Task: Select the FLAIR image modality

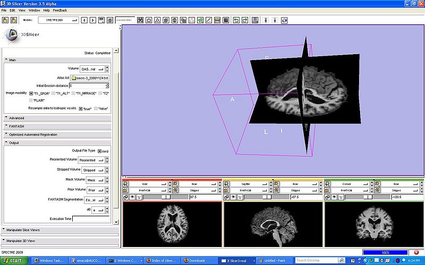Action: [x=31, y=100]
